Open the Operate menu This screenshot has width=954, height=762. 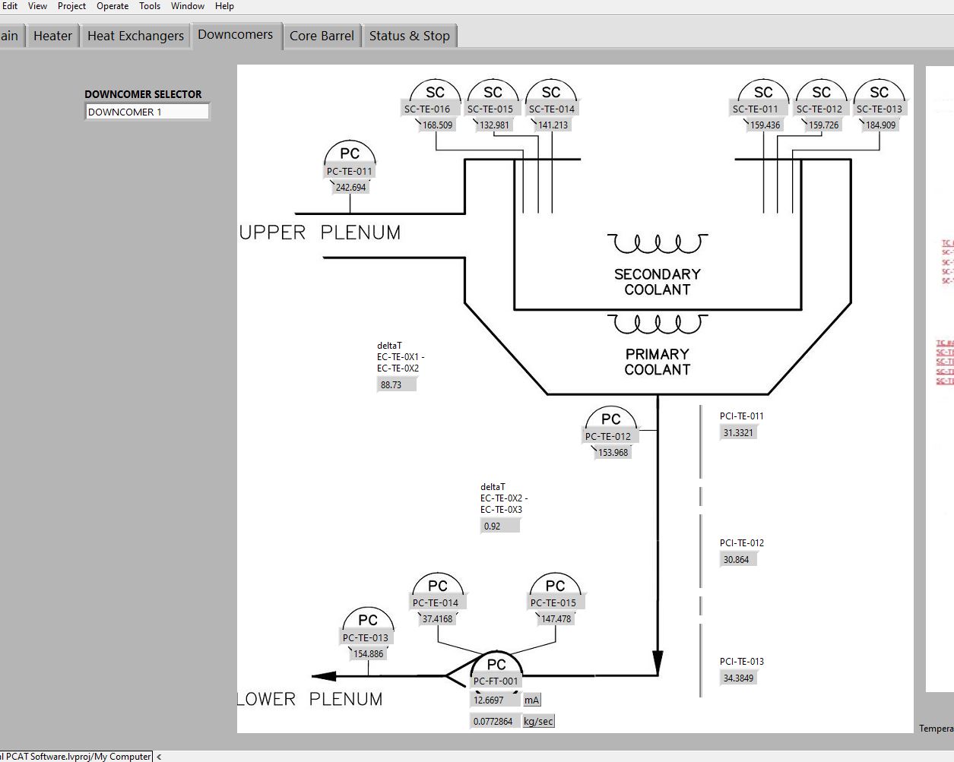113,6
